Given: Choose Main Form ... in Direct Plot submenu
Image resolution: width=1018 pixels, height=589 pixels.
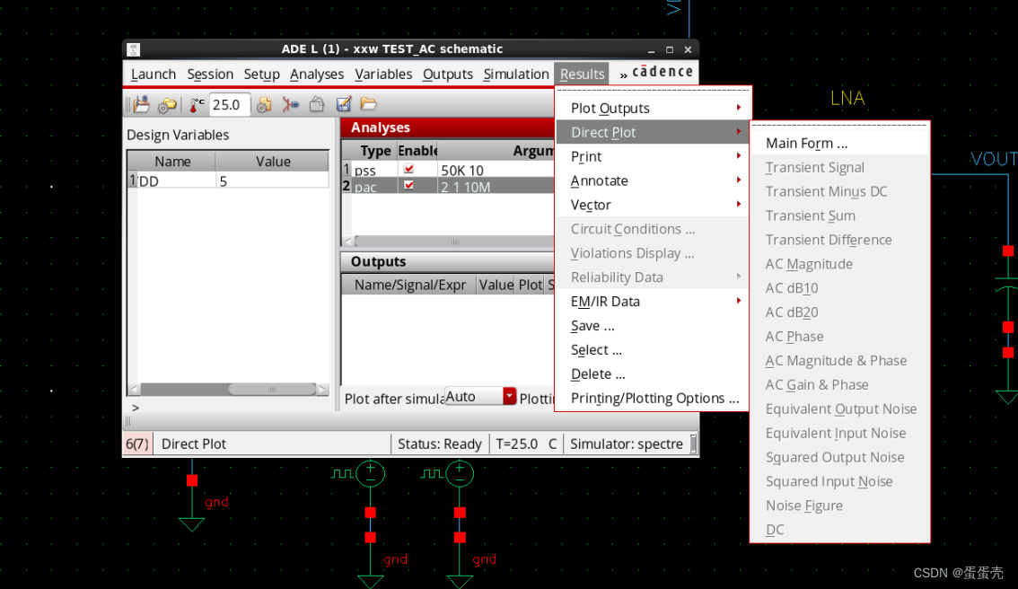Looking at the screenshot, I should [x=839, y=144].
